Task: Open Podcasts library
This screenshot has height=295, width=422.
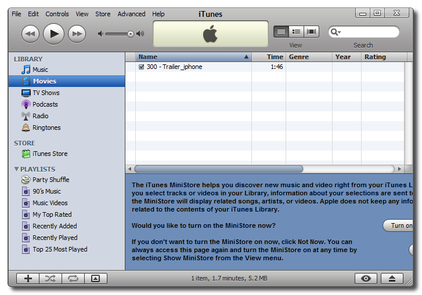Action: [x=67, y=104]
